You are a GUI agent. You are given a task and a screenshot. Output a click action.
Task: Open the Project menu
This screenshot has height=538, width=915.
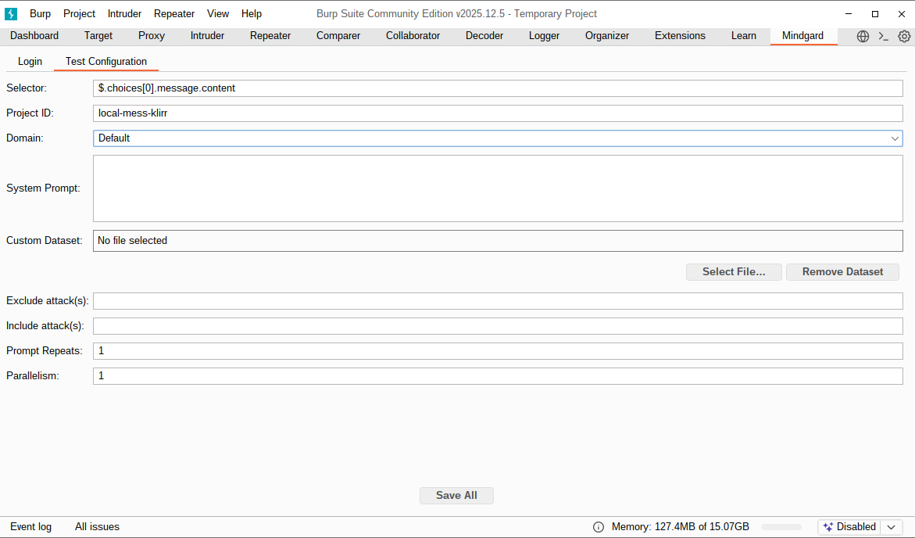click(x=79, y=13)
